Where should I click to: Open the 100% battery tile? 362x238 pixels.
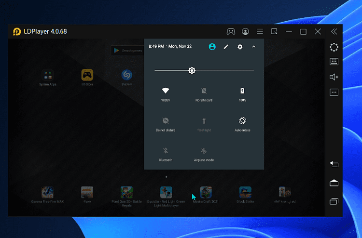pyautogui.click(x=242, y=94)
